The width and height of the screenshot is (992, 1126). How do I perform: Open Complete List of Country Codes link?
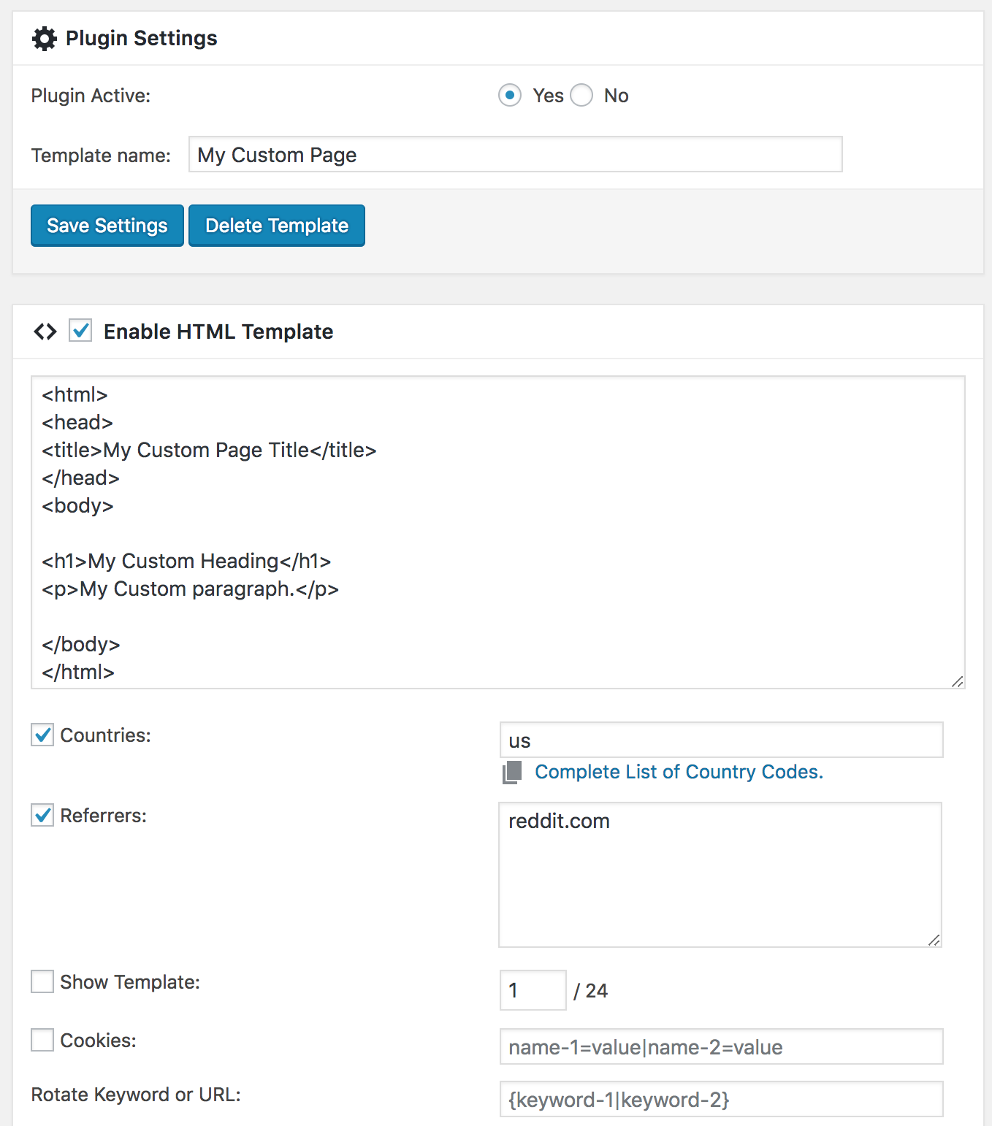coord(679,772)
